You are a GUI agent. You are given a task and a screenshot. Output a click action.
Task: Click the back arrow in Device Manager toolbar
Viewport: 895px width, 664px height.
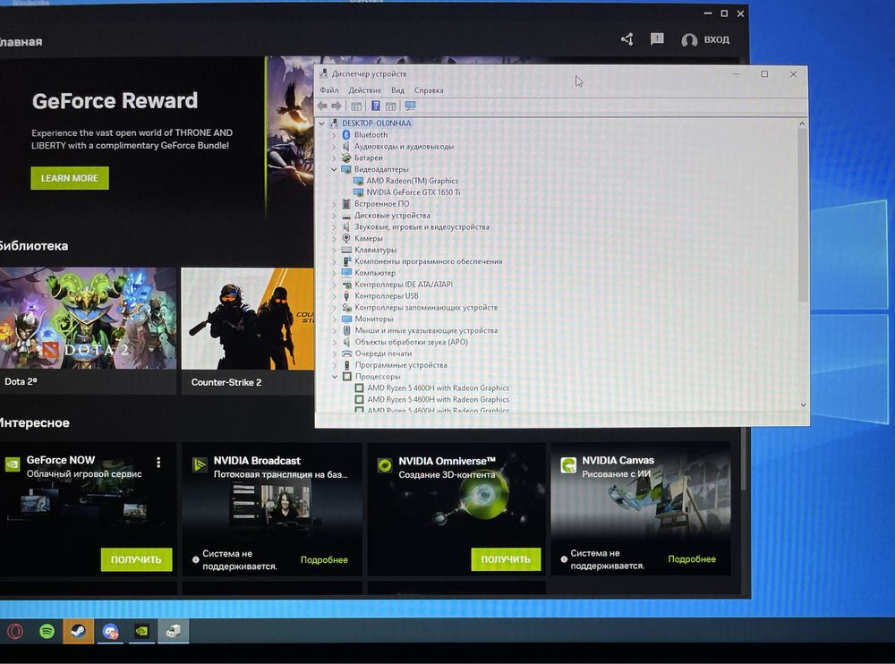pos(322,106)
